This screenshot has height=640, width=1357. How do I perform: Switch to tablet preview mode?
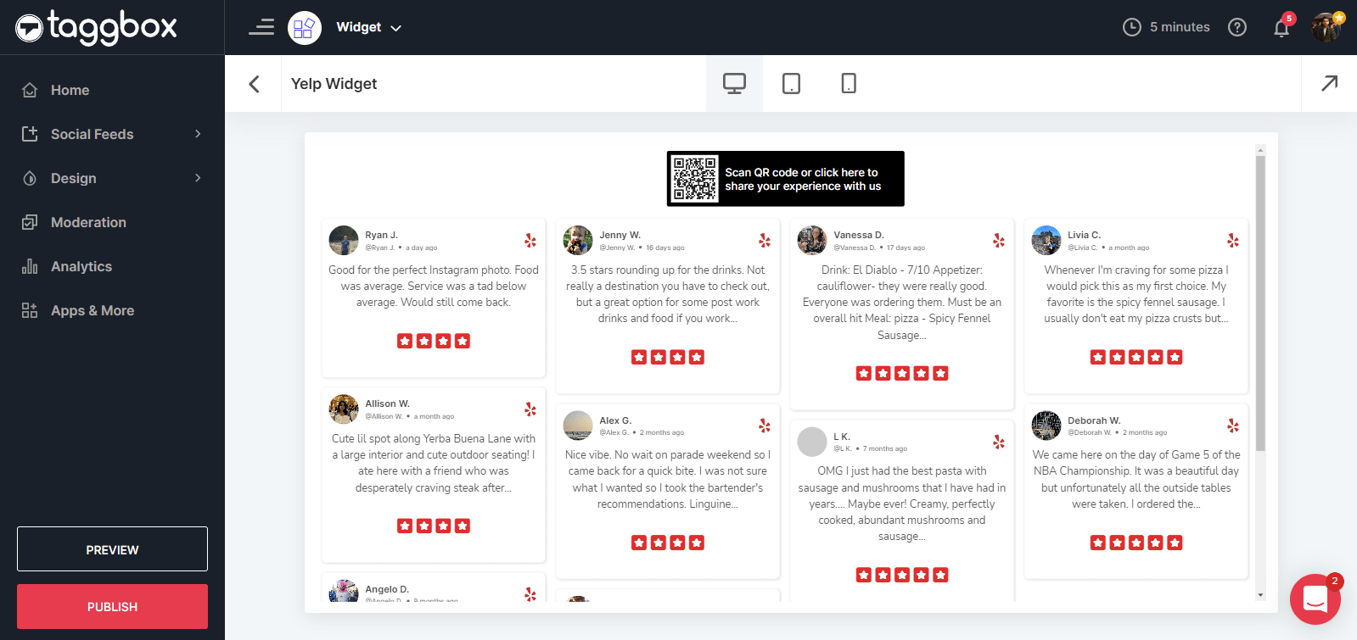tap(791, 83)
